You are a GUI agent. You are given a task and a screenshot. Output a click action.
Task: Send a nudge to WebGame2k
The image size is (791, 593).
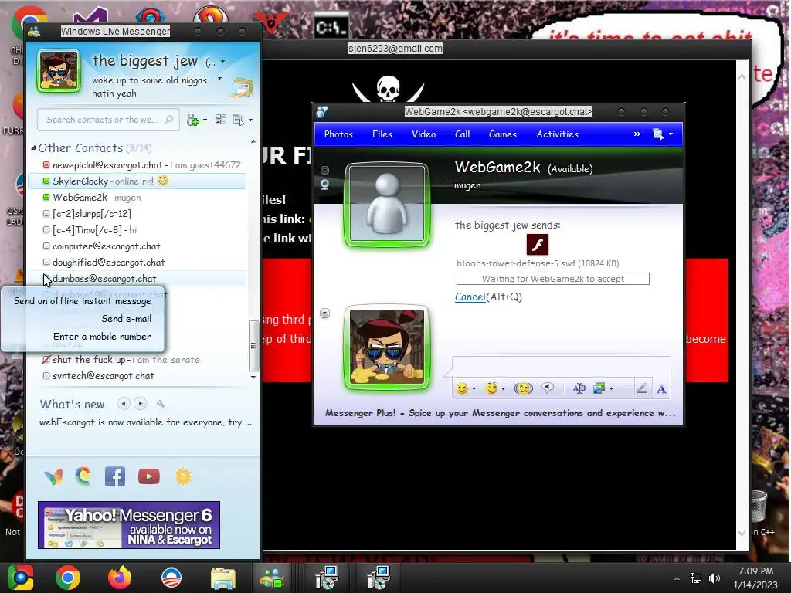[524, 388]
